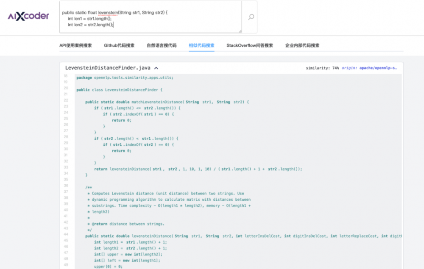
Task: Click the magnifier search icon
Action: click(250, 17)
